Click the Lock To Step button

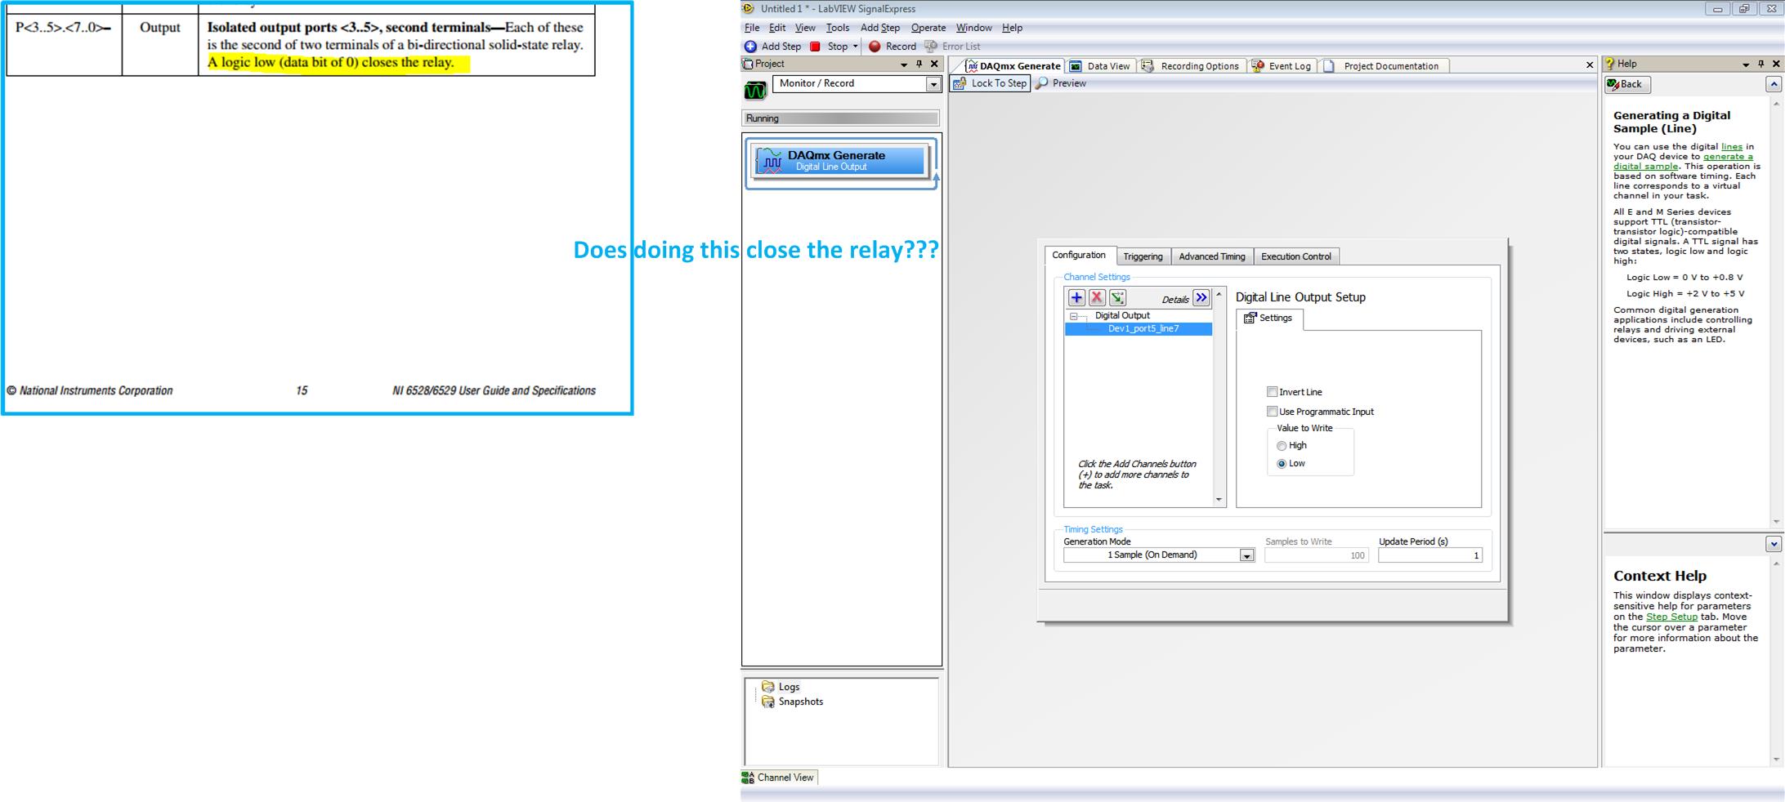(x=990, y=83)
